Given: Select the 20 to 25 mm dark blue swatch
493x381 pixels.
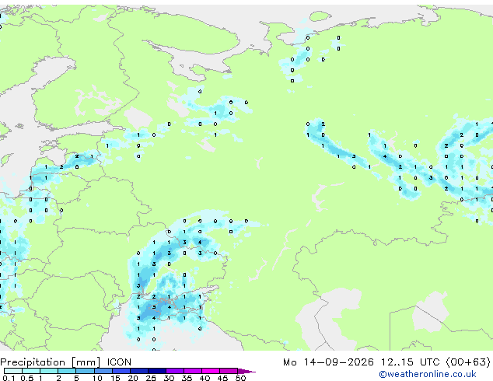Looking at the screenshot, I should [138, 371].
